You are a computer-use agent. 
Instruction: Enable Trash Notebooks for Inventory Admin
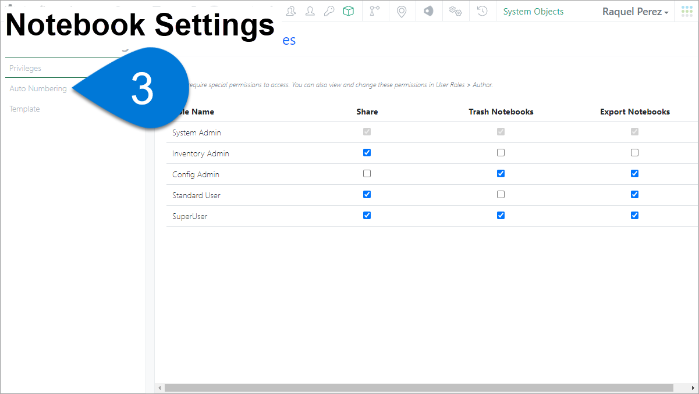501,153
